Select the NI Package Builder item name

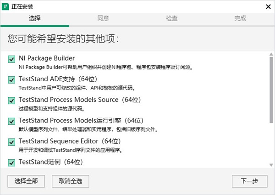47,58
